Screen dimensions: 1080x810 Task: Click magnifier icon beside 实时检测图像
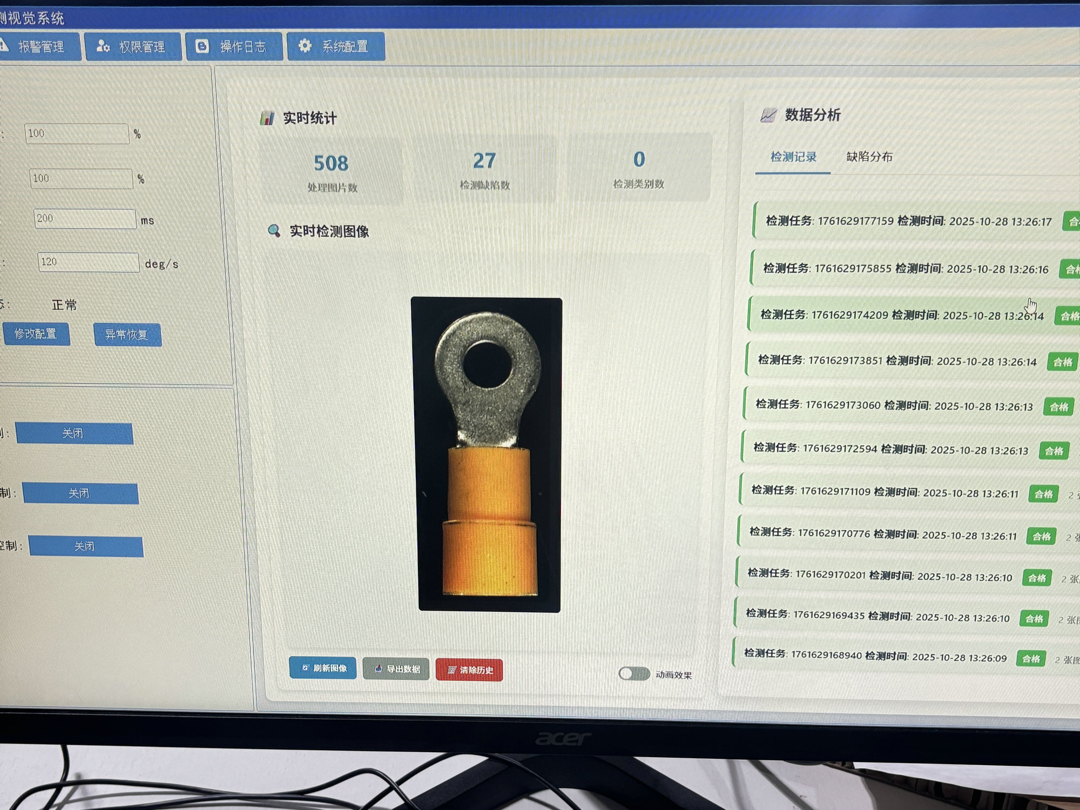coord(274,231)
